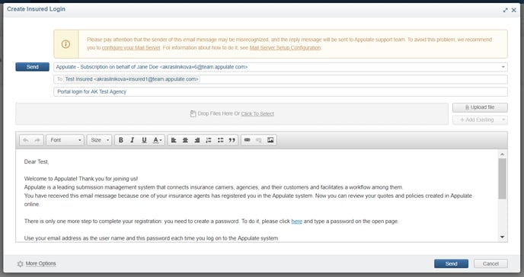Click the subject field Portal login for AK Test Agency
524x277 pixels.
280,92
